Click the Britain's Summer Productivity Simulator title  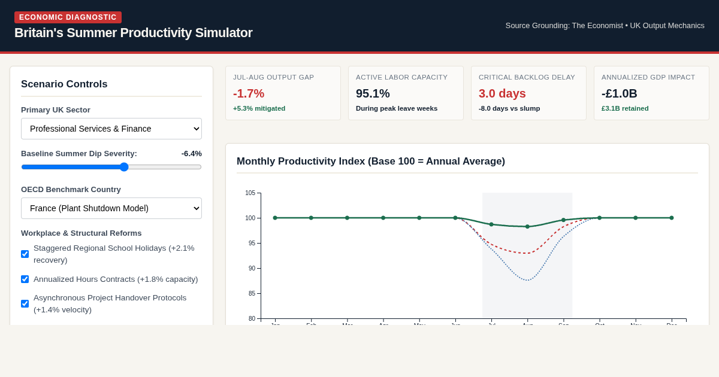point(134,33)
